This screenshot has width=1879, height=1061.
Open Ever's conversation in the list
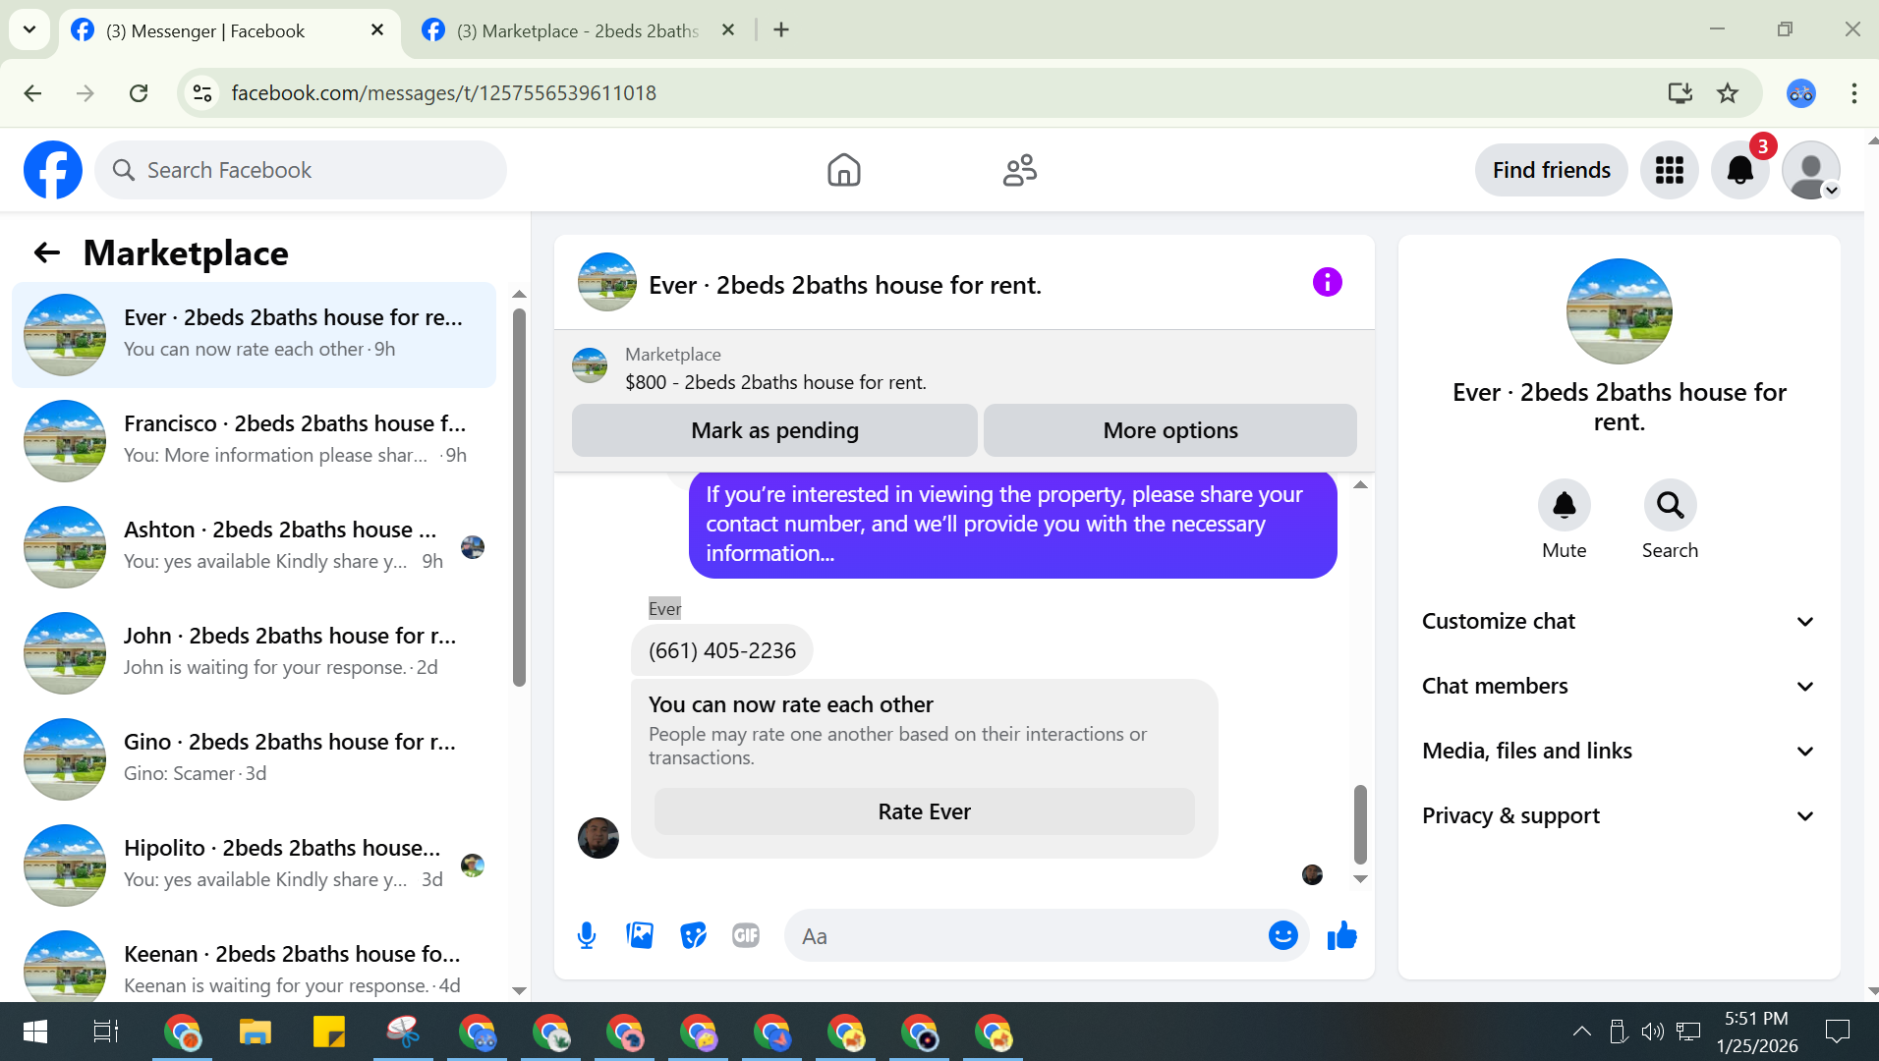coord(254,335)
